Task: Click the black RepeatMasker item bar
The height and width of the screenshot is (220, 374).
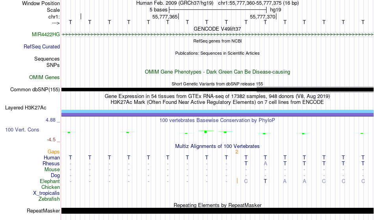Action: [x=218, y=211]
